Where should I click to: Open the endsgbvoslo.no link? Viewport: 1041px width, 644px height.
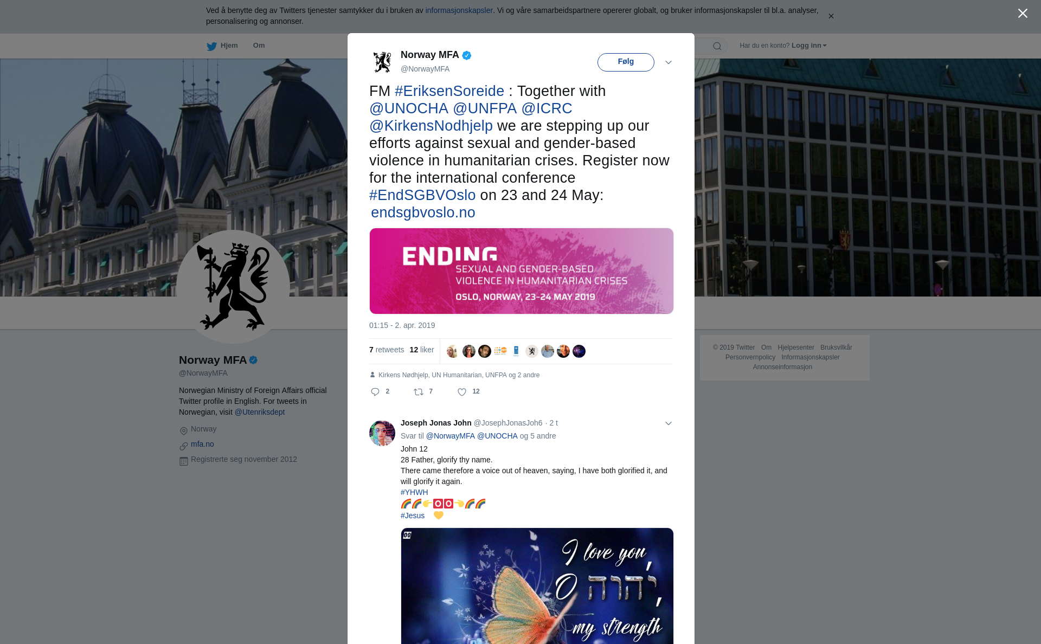[423, 212]
